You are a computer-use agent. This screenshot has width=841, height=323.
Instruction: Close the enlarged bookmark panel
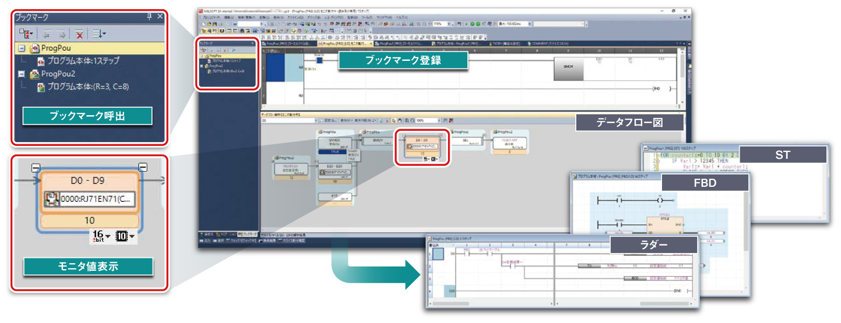(160, 17)
